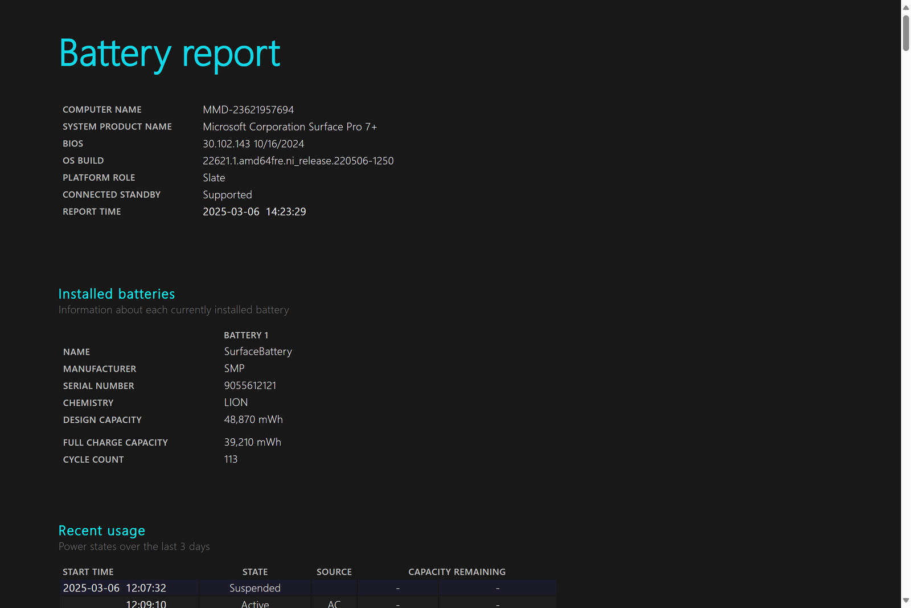Click BIOS value 30.102.143 10/16/2024
The width and height of the screenshot is (911, 608).
(253, 144)
